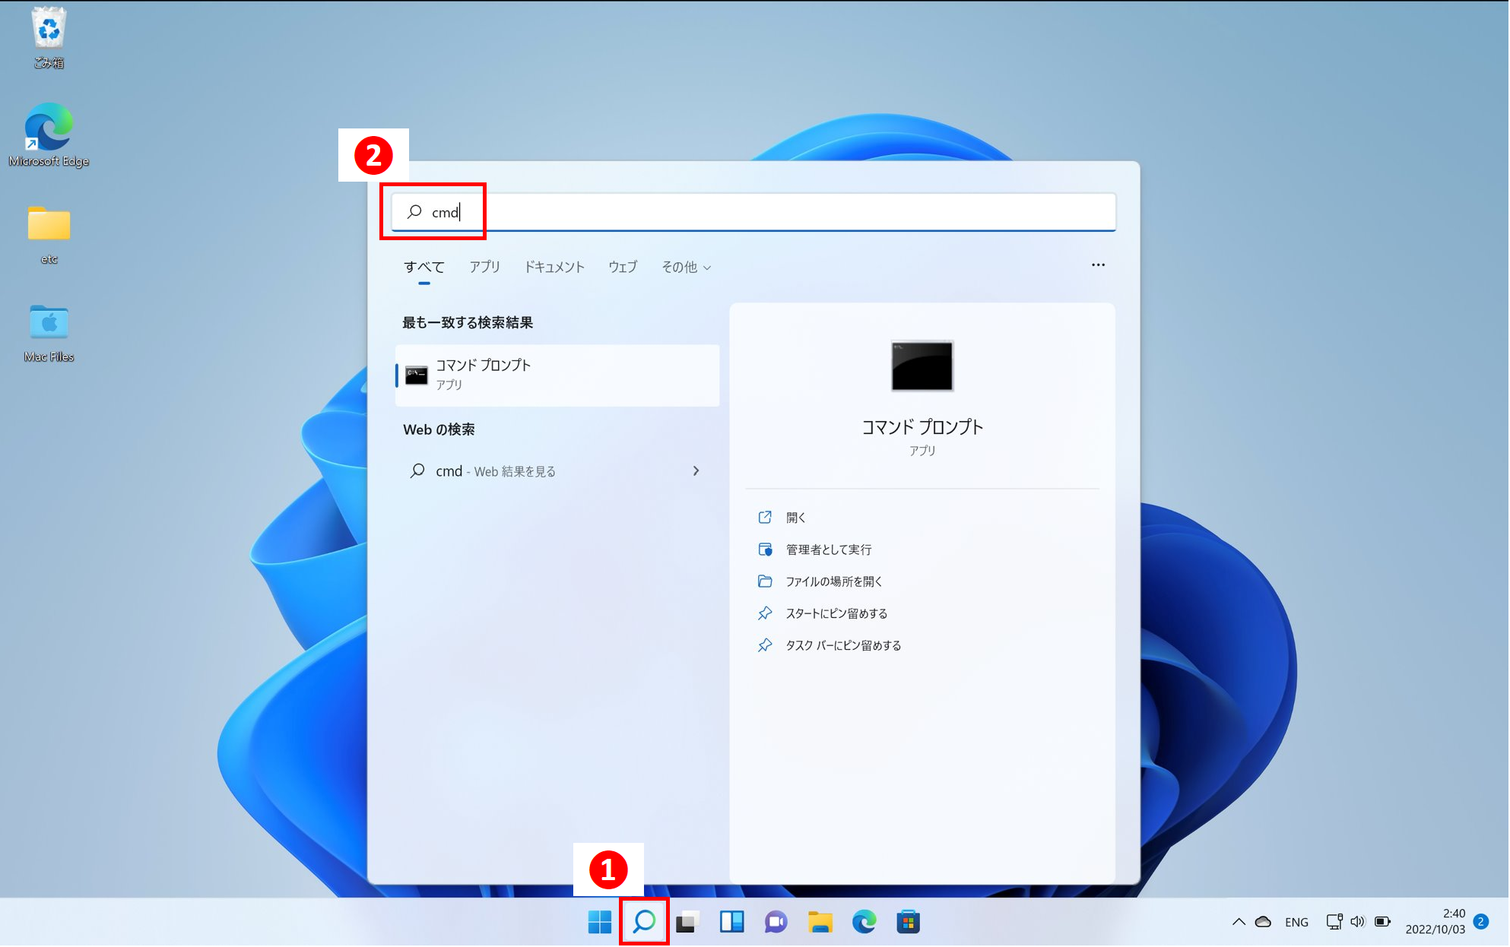This screenshot has height=947, width=1510.
Task: Click タスク バーにピン留めする option
Action: 842,645
